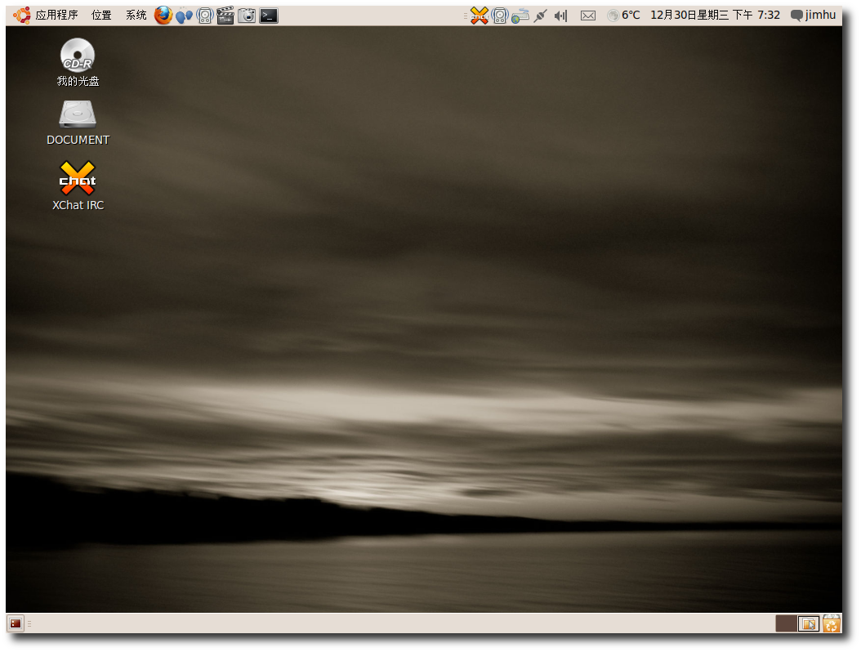Show the weather applet reading 6°C
This screenshot has width=861, height=652.
pos(624,16)
